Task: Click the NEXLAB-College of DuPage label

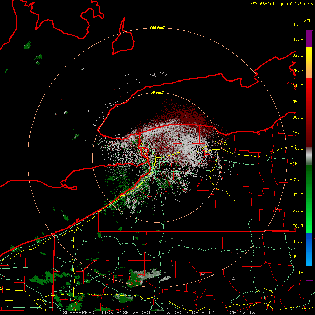Action: coord(281,4)
